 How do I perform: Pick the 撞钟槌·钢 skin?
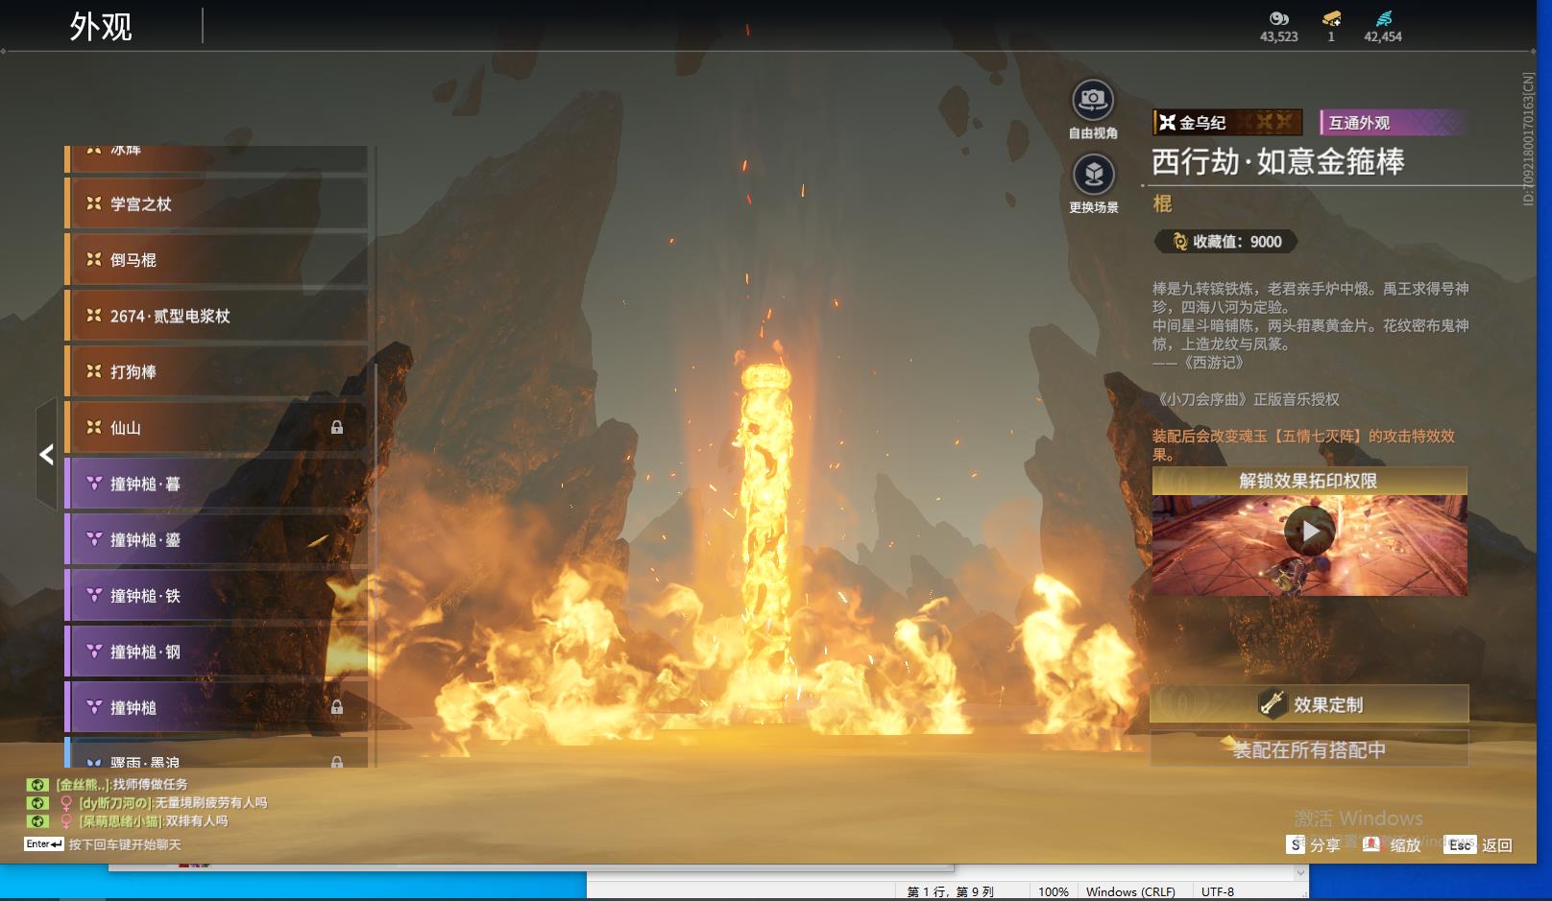(x=217, y=652)
